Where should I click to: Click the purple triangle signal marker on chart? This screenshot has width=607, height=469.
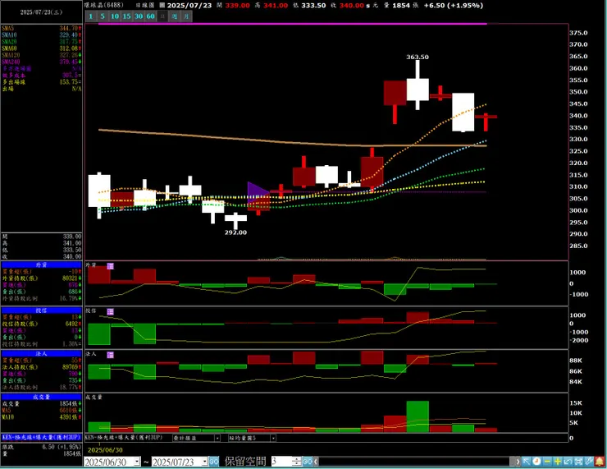[x=258, y=192]
